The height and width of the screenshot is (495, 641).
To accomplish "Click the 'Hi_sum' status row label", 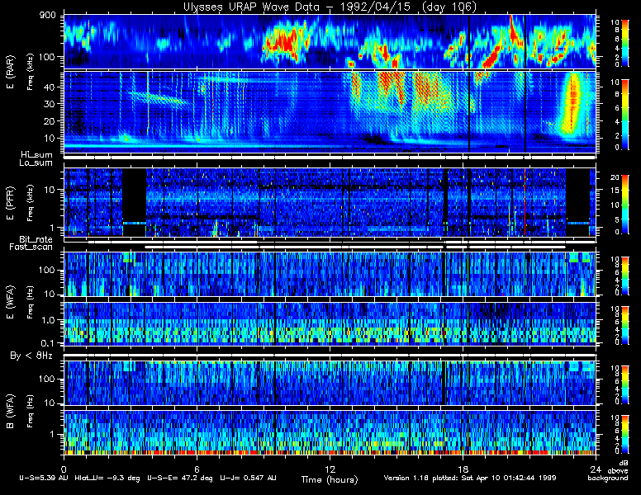I will click(37, 155).
